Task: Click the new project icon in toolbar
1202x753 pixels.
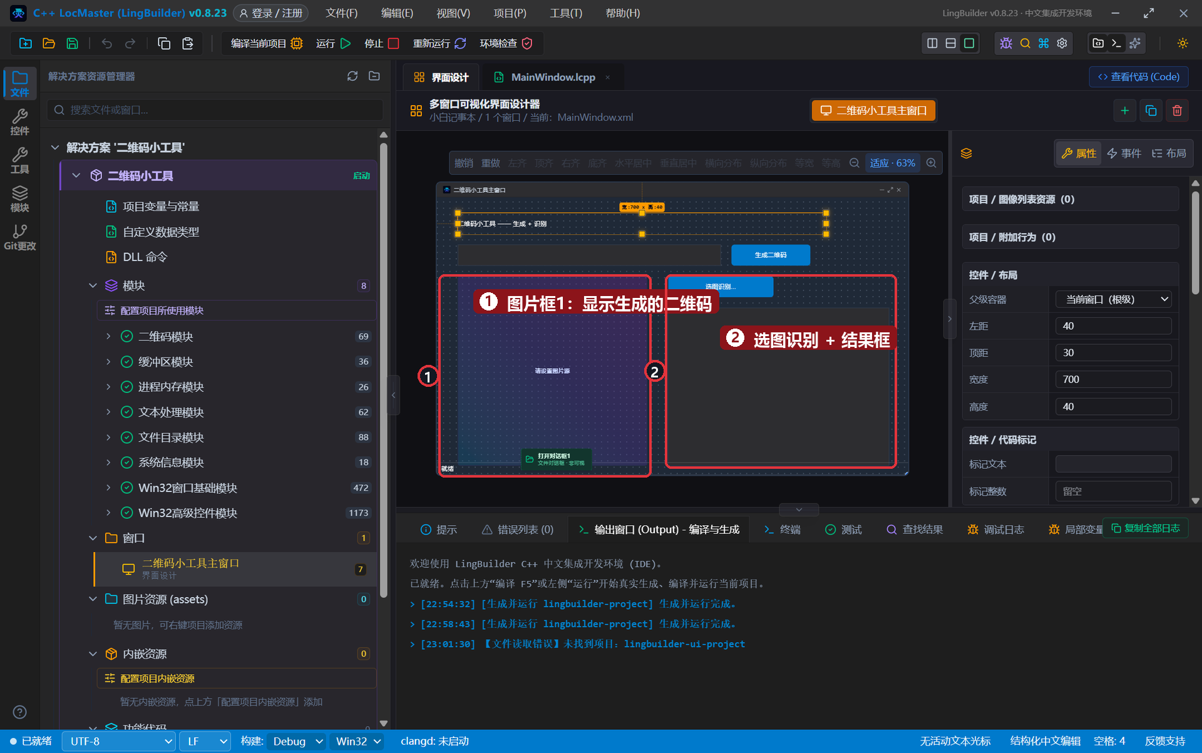Action: tap(26, 43)
